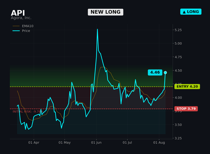Click the STOP 3.79 label
The image size is (210, 154).
186,109
